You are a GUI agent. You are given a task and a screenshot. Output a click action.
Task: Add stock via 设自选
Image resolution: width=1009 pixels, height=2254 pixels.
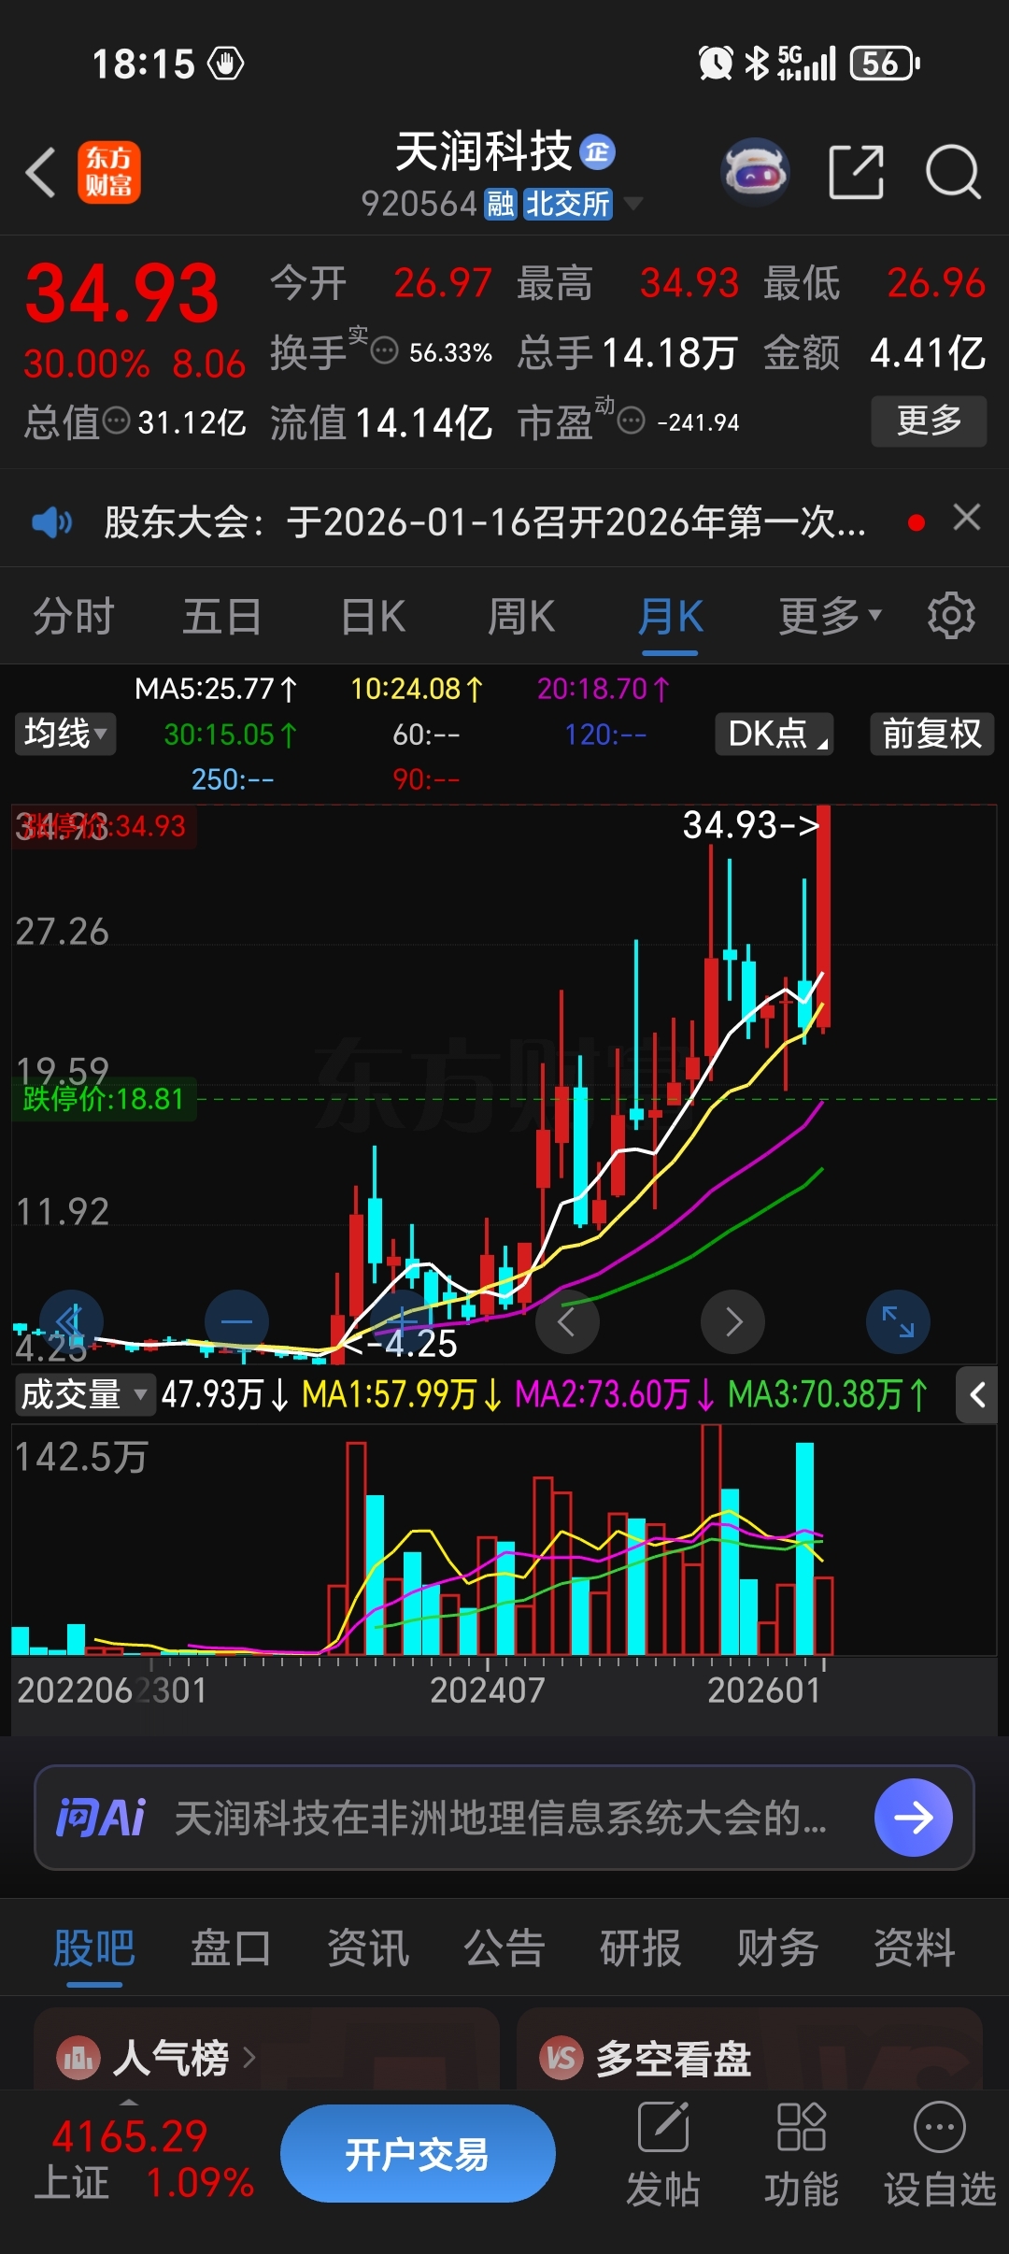[x=939, y=2155]
